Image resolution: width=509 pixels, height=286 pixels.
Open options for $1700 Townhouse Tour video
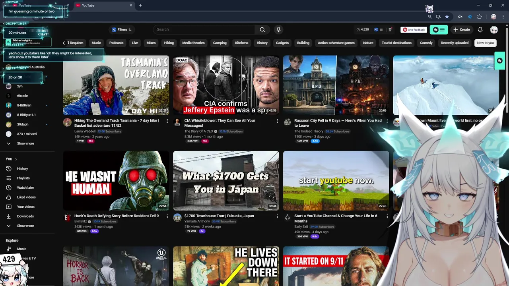click(x=277, y=216)
